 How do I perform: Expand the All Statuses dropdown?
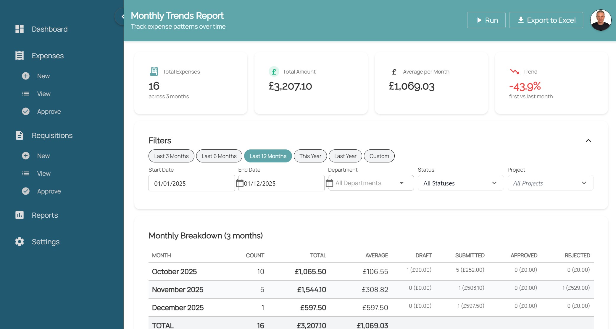tap(460, 183)
